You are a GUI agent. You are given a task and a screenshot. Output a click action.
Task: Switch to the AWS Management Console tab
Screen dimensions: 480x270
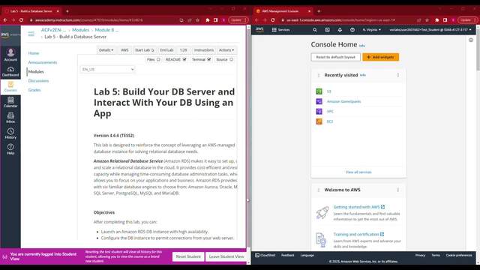282,11
